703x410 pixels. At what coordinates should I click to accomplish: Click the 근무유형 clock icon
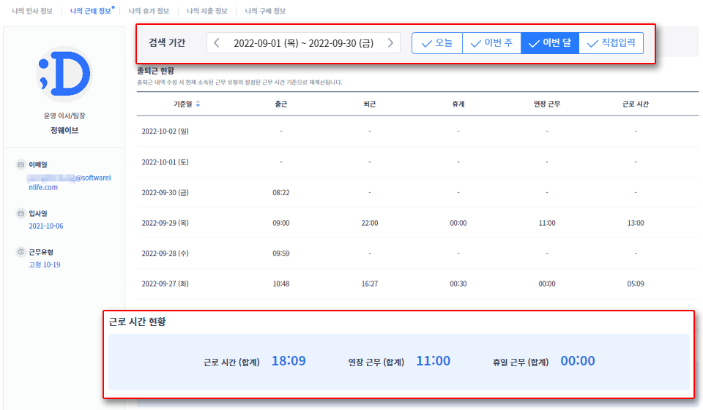[21, 252]
